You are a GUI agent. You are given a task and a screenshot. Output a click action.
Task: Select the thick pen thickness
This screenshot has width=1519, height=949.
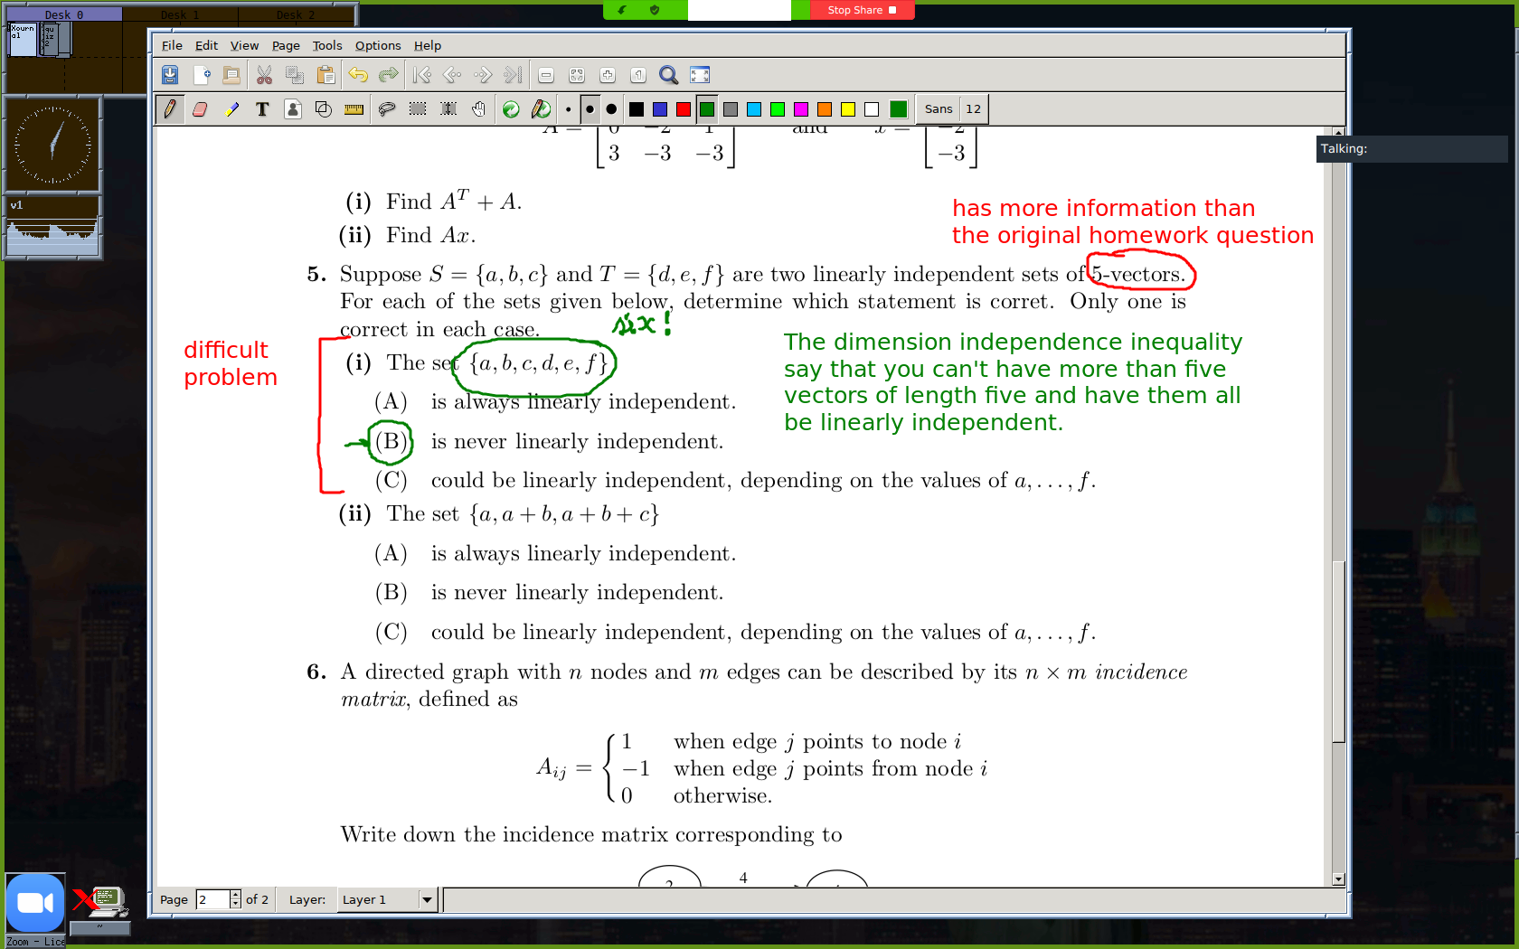point(611,109)
